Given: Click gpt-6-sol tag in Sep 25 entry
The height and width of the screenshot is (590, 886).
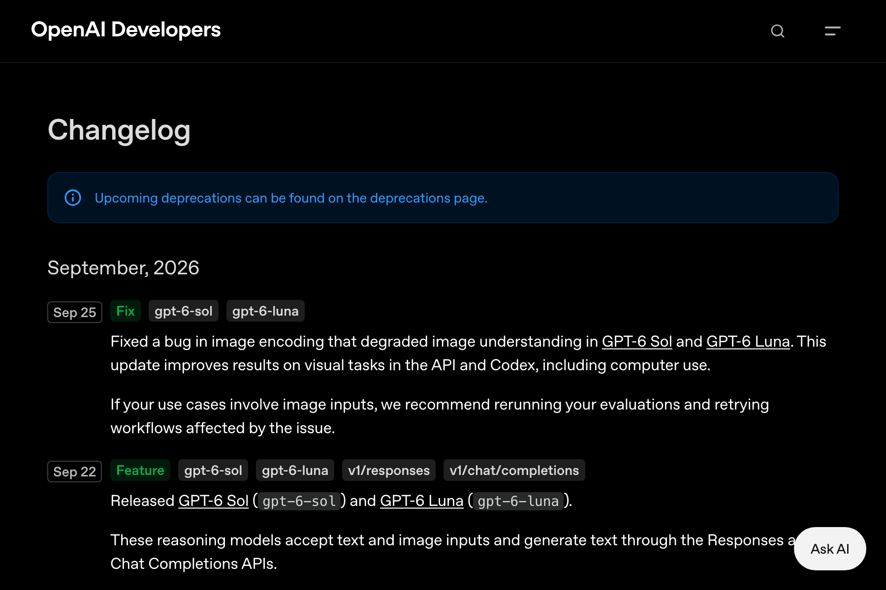Looking at the screenshot, I should pyautogui.click(x=184, y=311).
